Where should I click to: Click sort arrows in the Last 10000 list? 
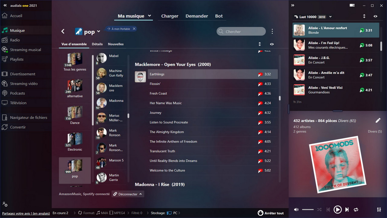pyautogui.click(x=364, y=17)
